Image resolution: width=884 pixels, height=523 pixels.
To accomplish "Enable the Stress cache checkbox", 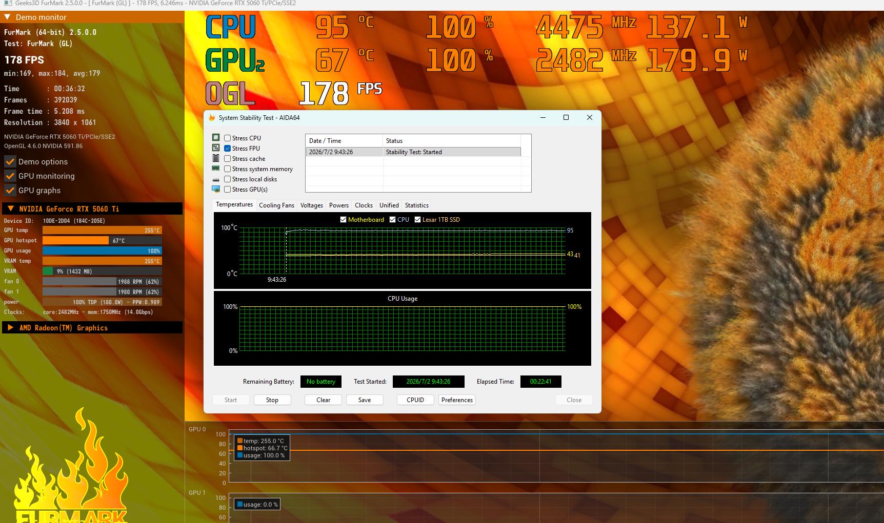I will pos(227,159).
